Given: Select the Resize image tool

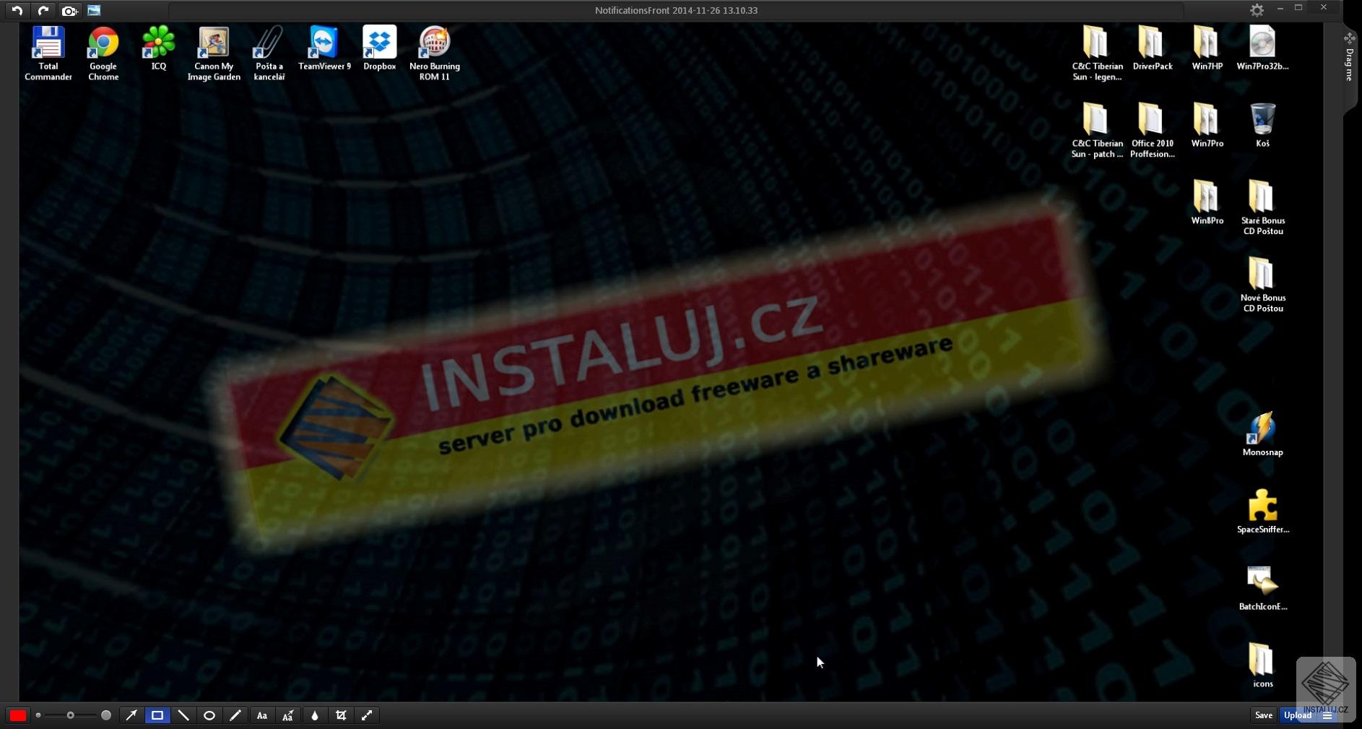Looking at the screenshot, I should click(367, 715).
